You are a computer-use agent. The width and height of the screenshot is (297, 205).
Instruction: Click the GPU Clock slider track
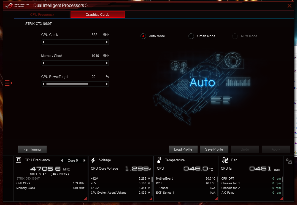75,42
